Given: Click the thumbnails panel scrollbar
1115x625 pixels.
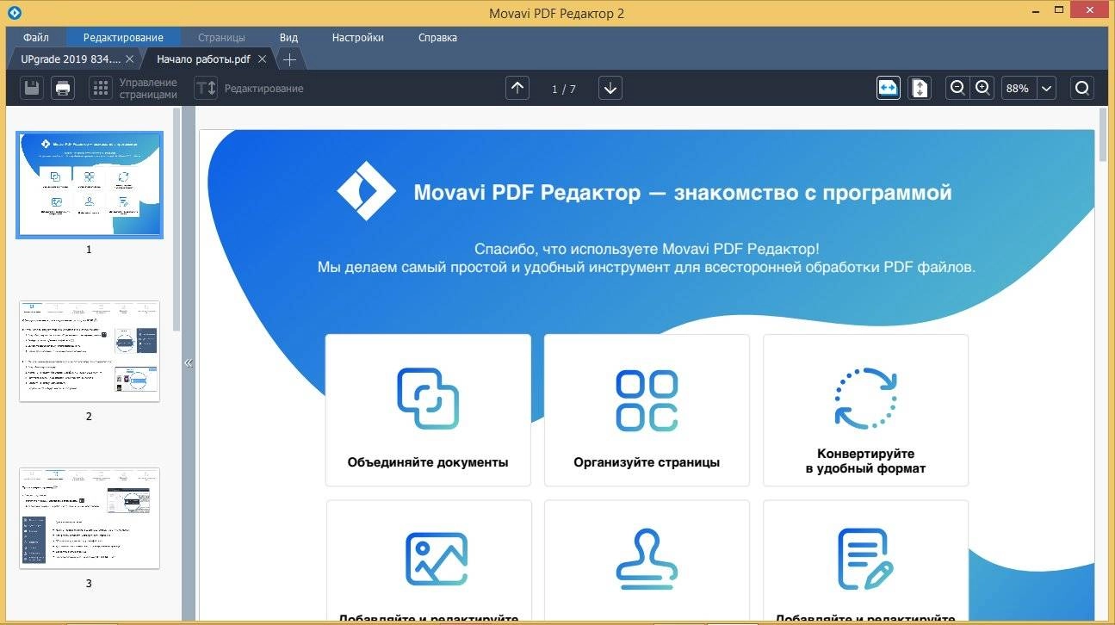Looking at the screenshot, I should (177, 220).
